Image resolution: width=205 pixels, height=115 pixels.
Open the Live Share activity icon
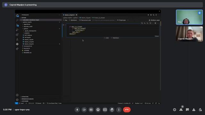tap(17, 49)
